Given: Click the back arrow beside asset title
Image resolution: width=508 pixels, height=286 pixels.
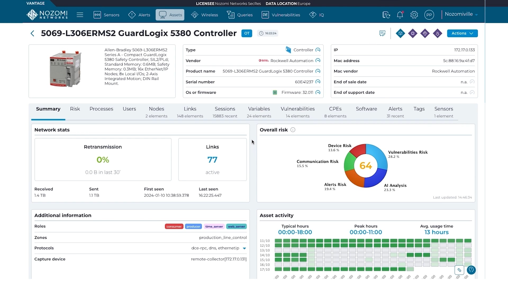Looking at the screenshot, I should pyautogui.click(x=32, y=33).
